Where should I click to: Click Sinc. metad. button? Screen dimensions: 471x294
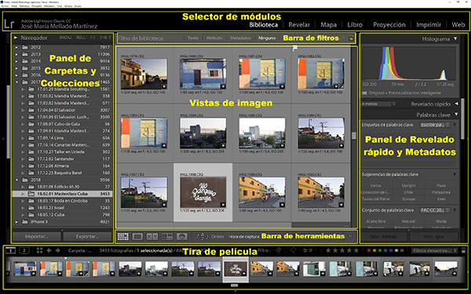[384, 237]
